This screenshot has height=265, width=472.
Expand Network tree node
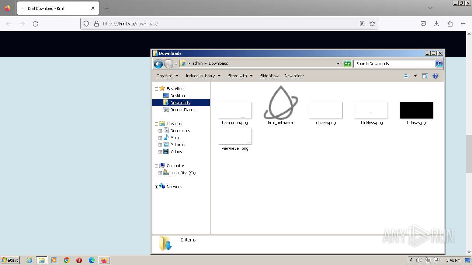tap(156, 187)
